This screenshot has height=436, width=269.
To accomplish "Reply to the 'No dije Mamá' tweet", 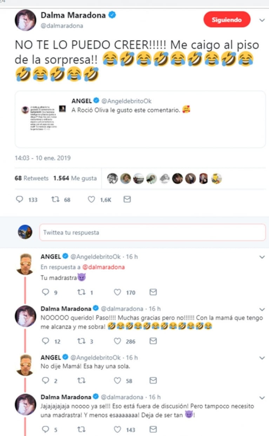I will coord(45,381).
